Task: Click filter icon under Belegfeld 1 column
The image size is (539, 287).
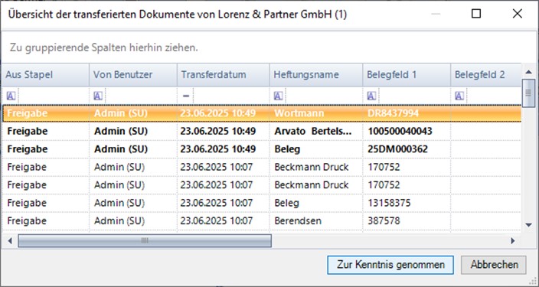Action: coord(371,96)
